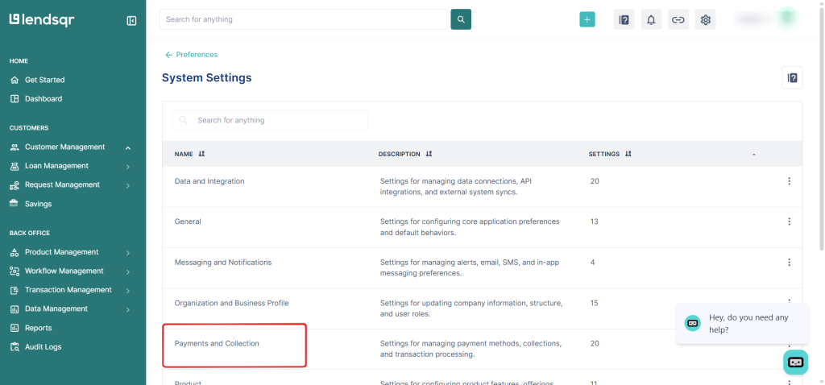
Task: Collapse the sidebar using the panel icon
Action: (x=131, y=20)
